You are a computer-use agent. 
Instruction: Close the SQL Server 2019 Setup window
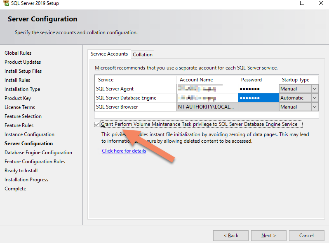point(321,3)
